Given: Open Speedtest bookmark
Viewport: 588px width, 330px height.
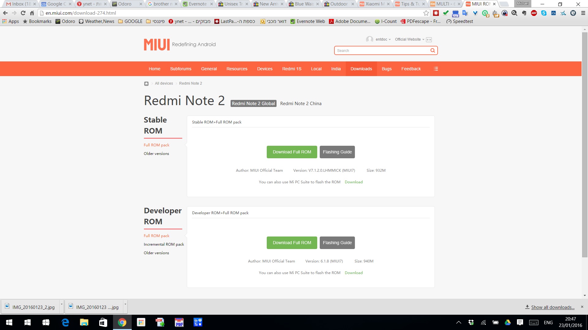Looking at the screenshot, I should point(459,21).
